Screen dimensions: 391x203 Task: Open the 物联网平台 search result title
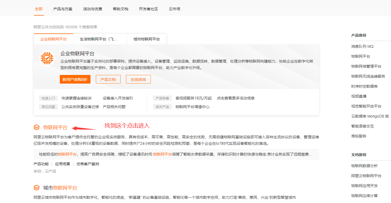pyautogui.click(x=55, y=128)
